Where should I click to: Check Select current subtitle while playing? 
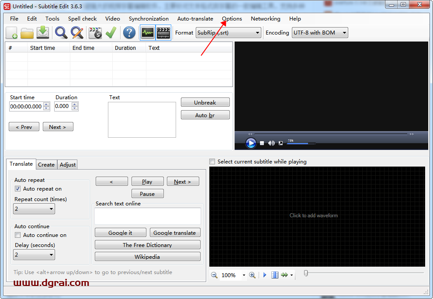tap(212, 162)
